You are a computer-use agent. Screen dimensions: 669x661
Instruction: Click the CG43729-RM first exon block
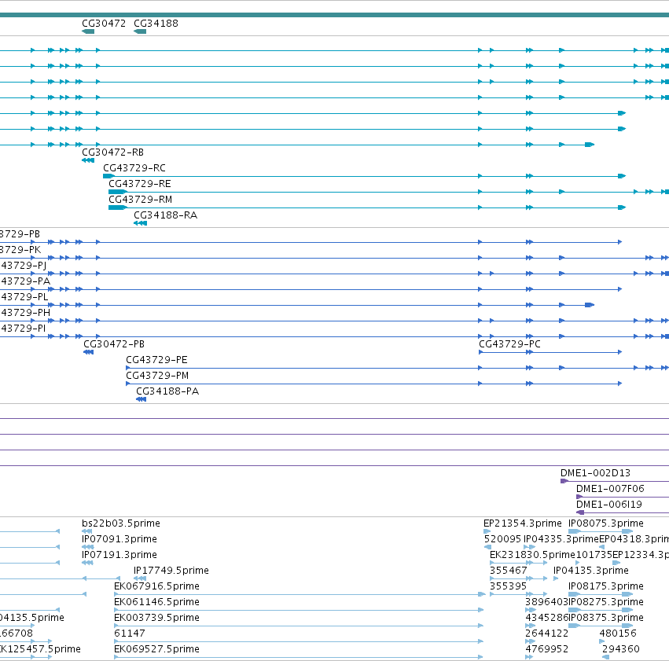coord(117,207)
